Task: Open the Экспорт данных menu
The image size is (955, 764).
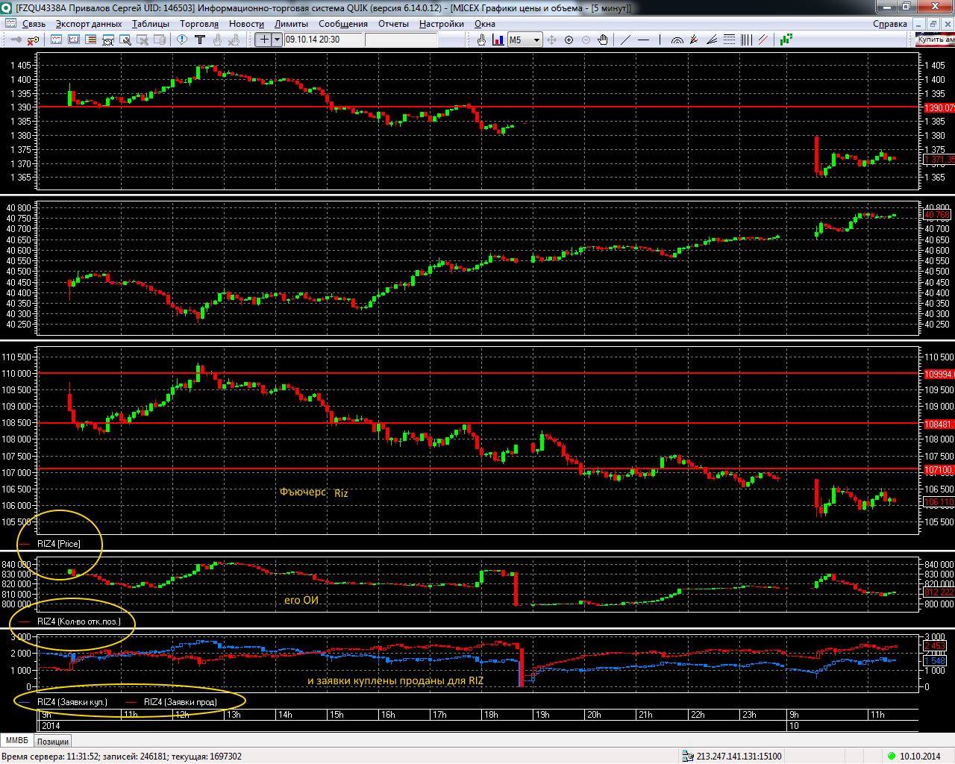Action: 89,24
